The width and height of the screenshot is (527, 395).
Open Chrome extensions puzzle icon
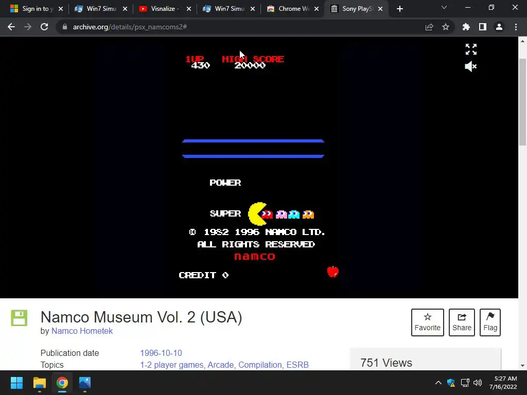466,27
